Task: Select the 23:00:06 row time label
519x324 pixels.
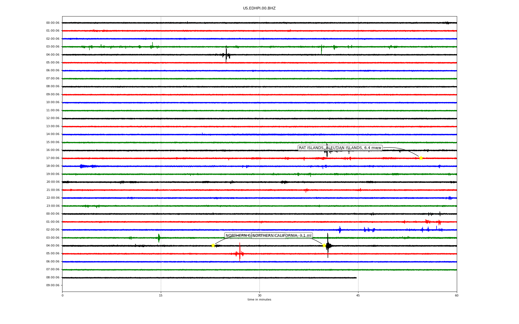Action: (x=53, y=206)
